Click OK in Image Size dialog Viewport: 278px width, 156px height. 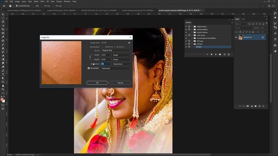pyautogui.click(x=97, y=83)
